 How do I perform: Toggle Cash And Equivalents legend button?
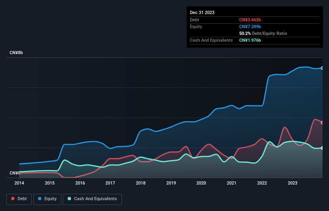point(92,199)
